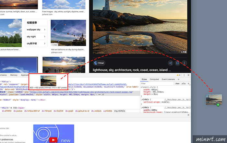Play the What's New YouTube video

pos(53,140)
